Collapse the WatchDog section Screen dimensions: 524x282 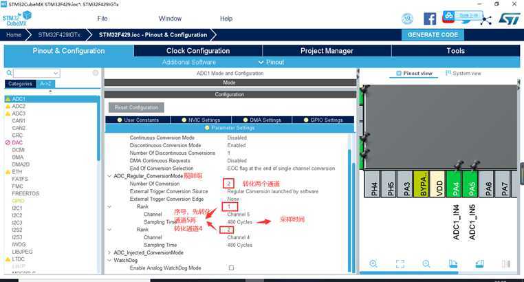click(109, 260)
